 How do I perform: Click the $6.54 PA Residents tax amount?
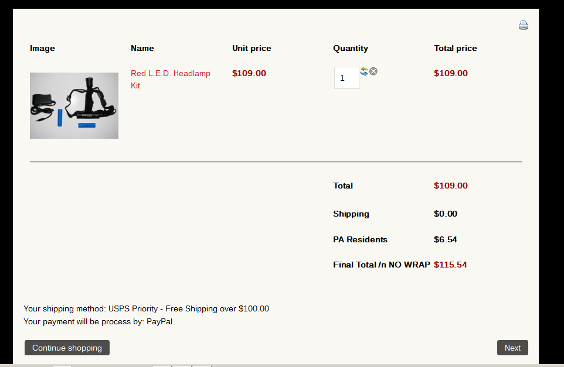coord(446,239)
